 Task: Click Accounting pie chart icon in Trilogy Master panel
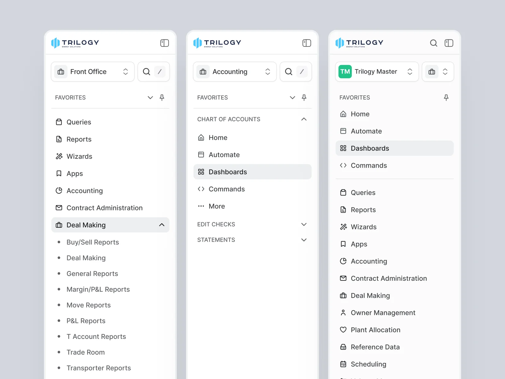coord(343,261)
